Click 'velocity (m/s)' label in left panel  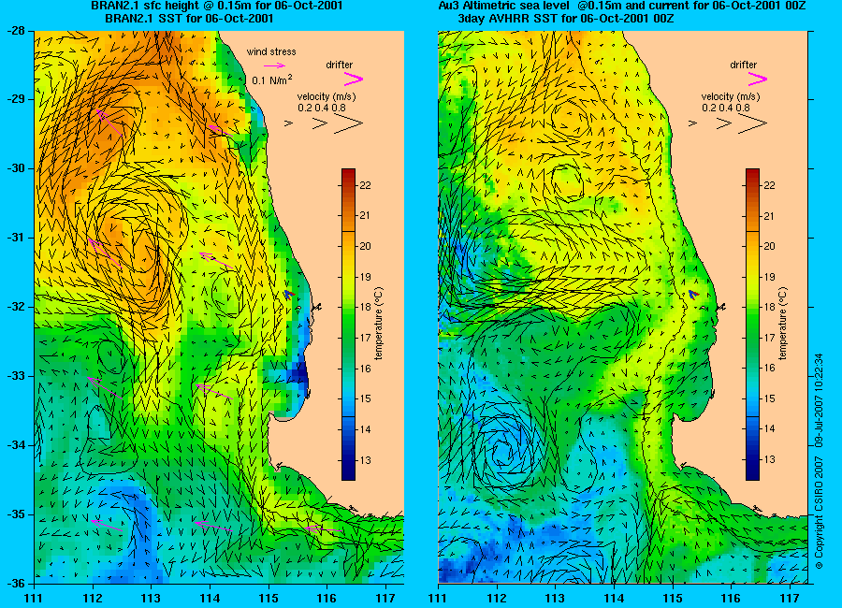click(x=327, y=96)
